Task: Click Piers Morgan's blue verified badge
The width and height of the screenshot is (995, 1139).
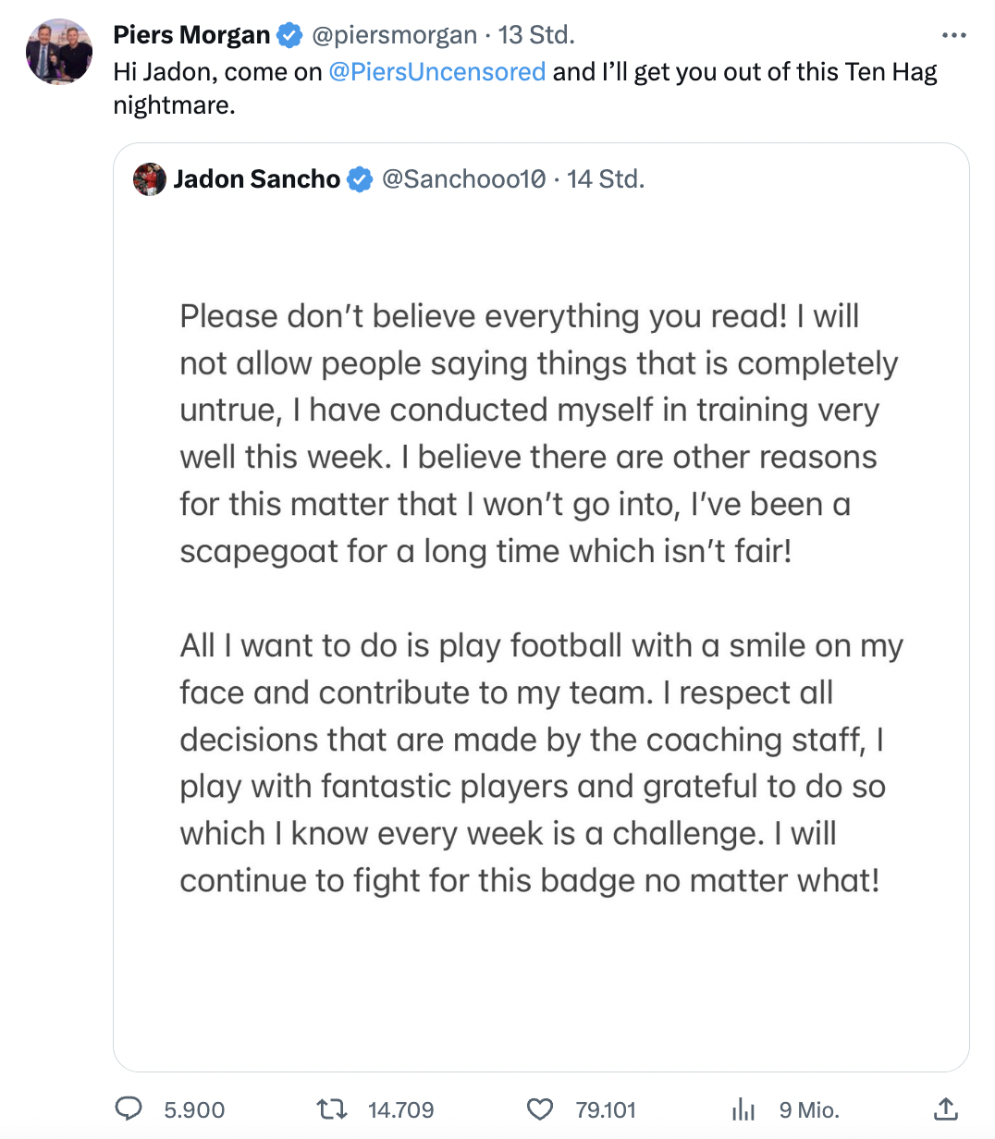Action: click(x=289, y=36)
